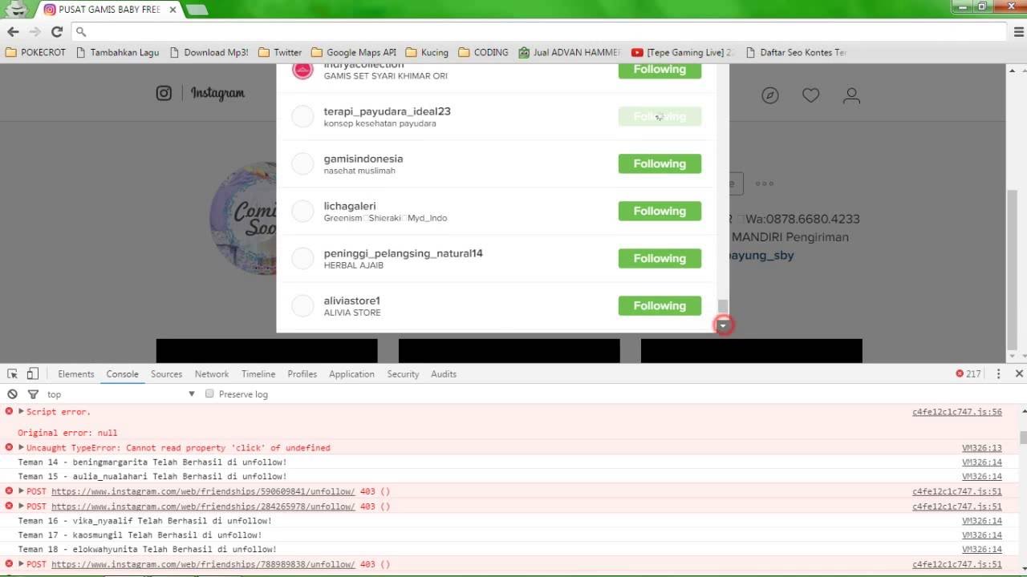Open DevTools three-dot customize menu
This screenshot has height=577, width=1027.
(x=998, y=373)
